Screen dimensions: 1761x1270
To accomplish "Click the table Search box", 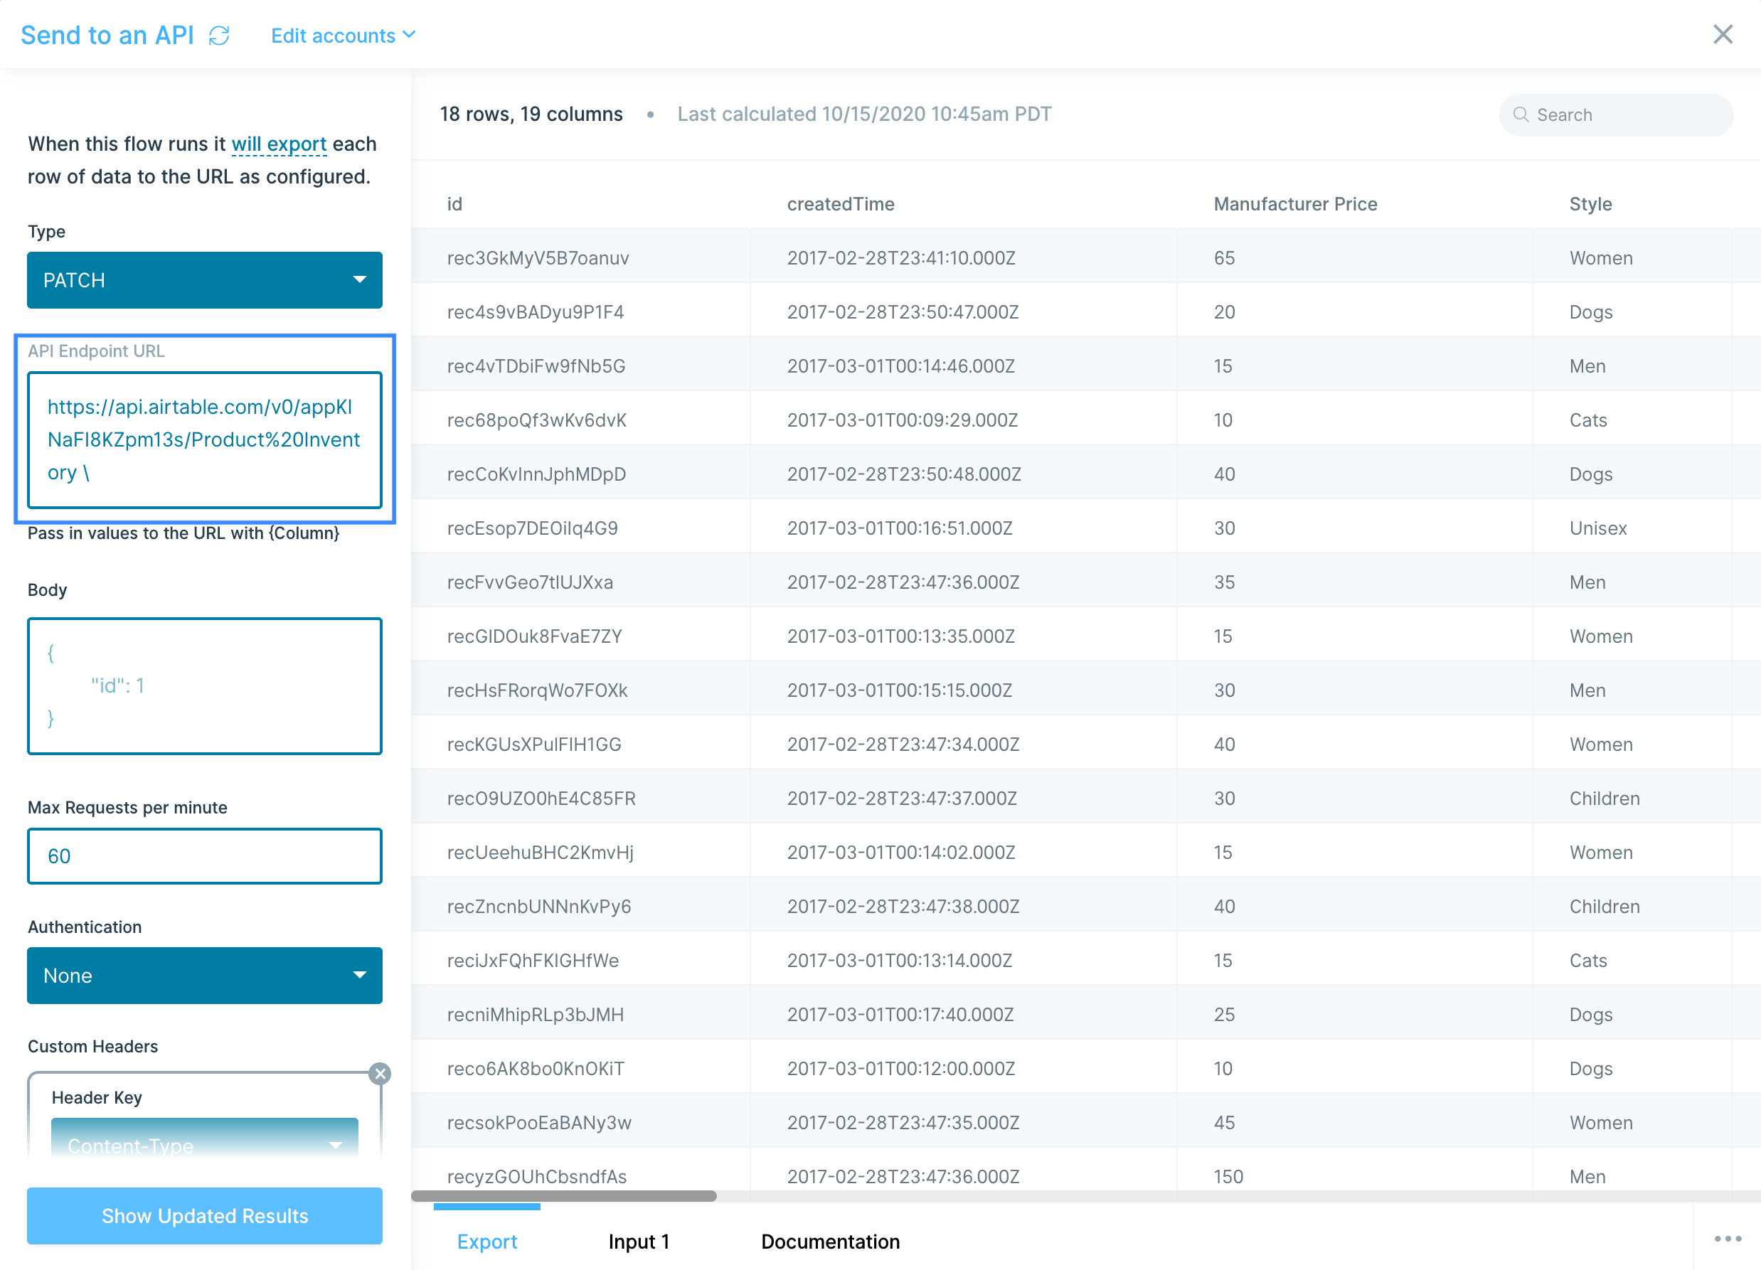I will coord(1616,115).
